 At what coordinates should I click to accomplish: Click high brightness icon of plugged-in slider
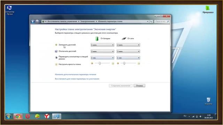coord(139,63)
